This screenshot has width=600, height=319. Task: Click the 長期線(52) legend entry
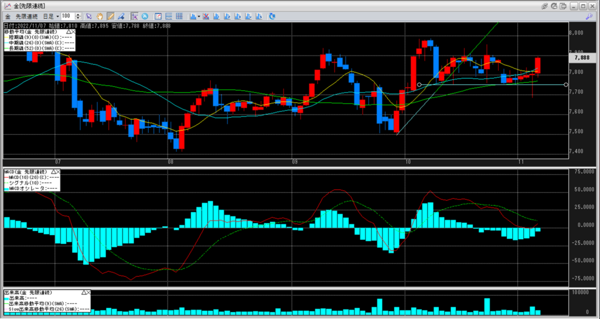click(x=39, y=48)
